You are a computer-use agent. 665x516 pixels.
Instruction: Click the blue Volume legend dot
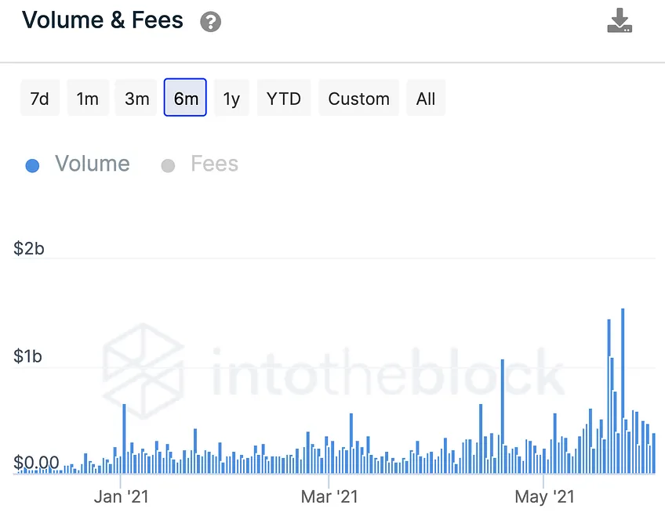pyautogui.click(x=33, y=165)
